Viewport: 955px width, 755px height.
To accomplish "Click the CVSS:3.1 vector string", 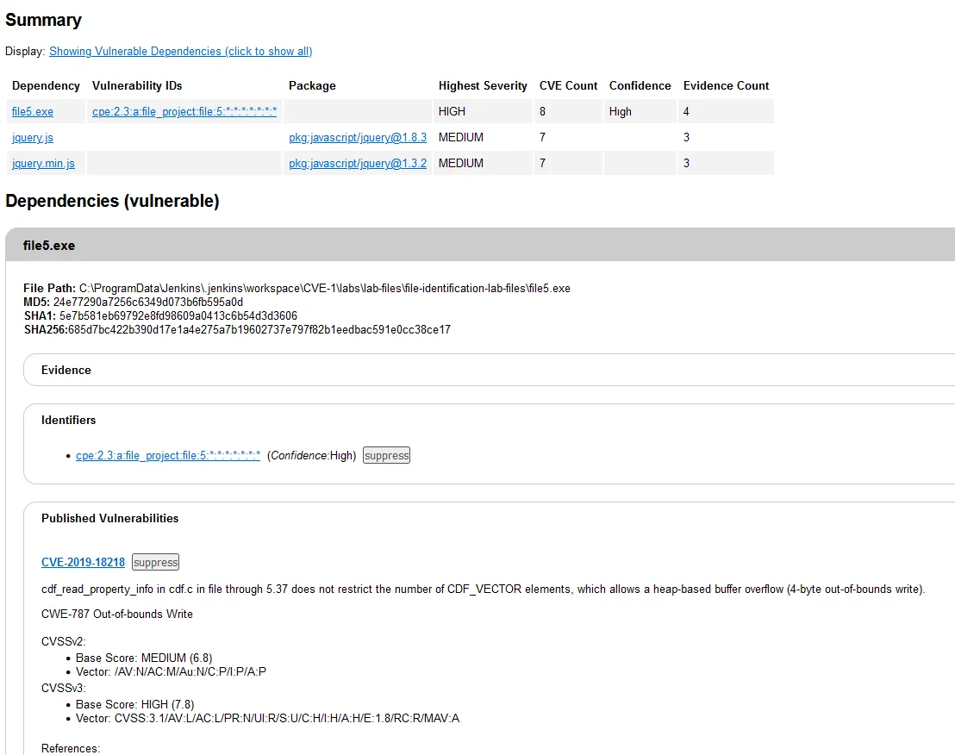I will [x=287, y=719].
